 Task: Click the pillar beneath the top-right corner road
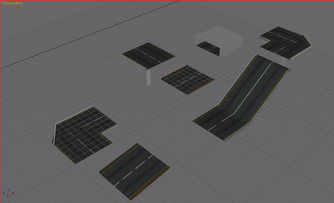pyautogui.click(x=283, y=62)
